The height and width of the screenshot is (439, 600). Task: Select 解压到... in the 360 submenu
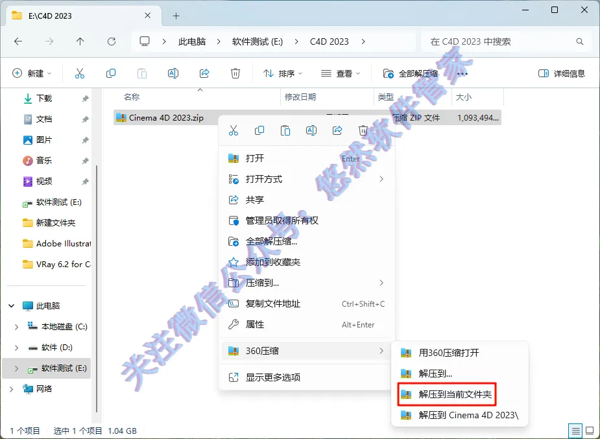coord(459,374)
